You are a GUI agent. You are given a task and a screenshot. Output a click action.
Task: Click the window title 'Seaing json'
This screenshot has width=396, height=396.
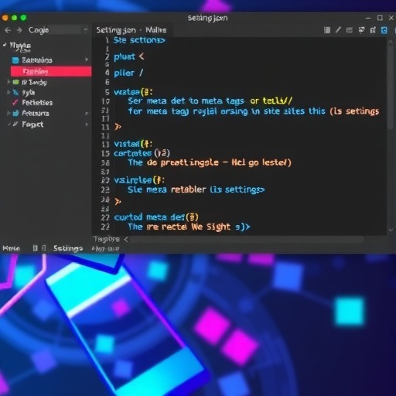[x=207, y=18]
